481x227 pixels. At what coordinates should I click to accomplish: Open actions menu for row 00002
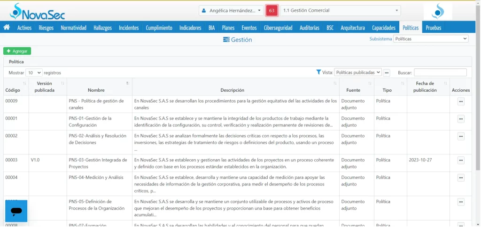[x=461, y=137]
